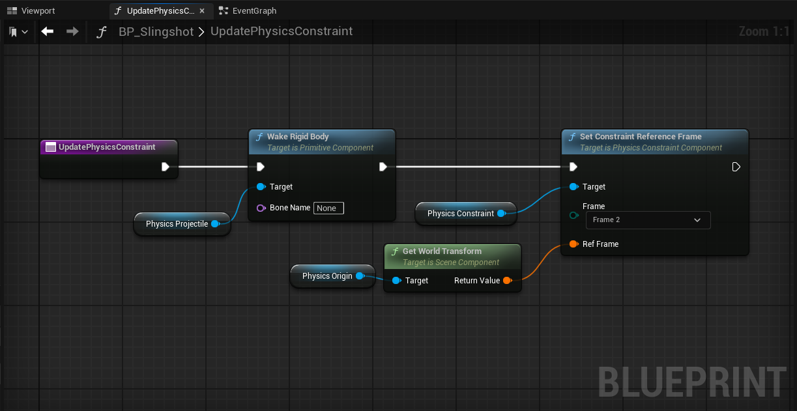This screenshot has height=411, width=797.
Task: Click the Physics Constraint variable output pin
Action: tap(501, 214)
